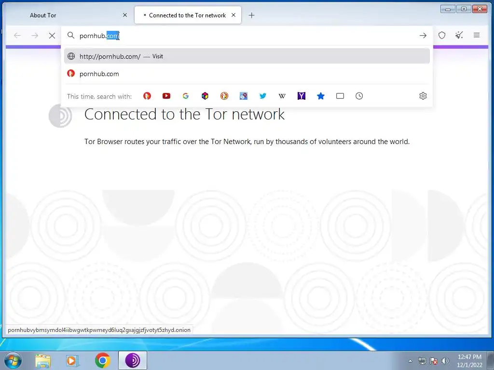The image size is (494, 370).
Task: Open the Tor security shield panel
Action: tap(442, 35)
